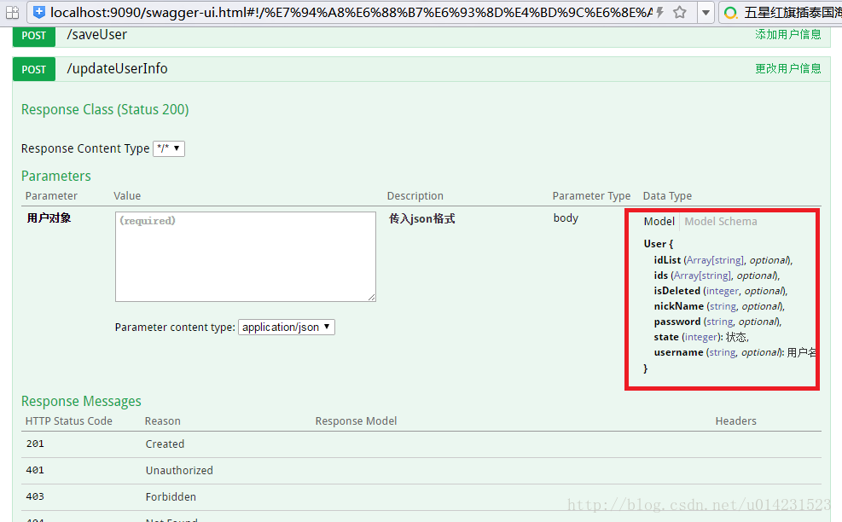
Task: Click the Response Class (Status 200) heading
Action: pyautogui.click(x=105, y=109)
